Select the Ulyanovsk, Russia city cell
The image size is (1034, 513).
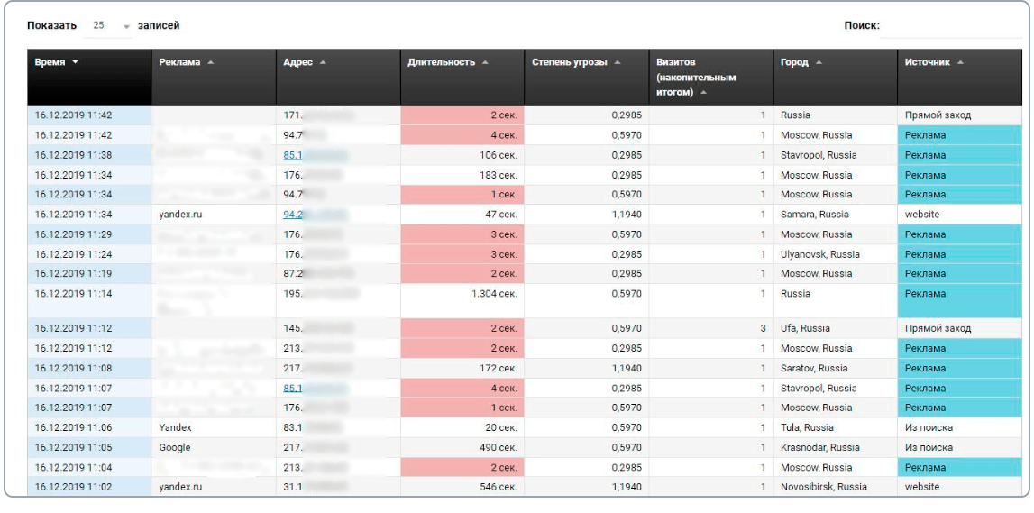(x=836, y=254)
